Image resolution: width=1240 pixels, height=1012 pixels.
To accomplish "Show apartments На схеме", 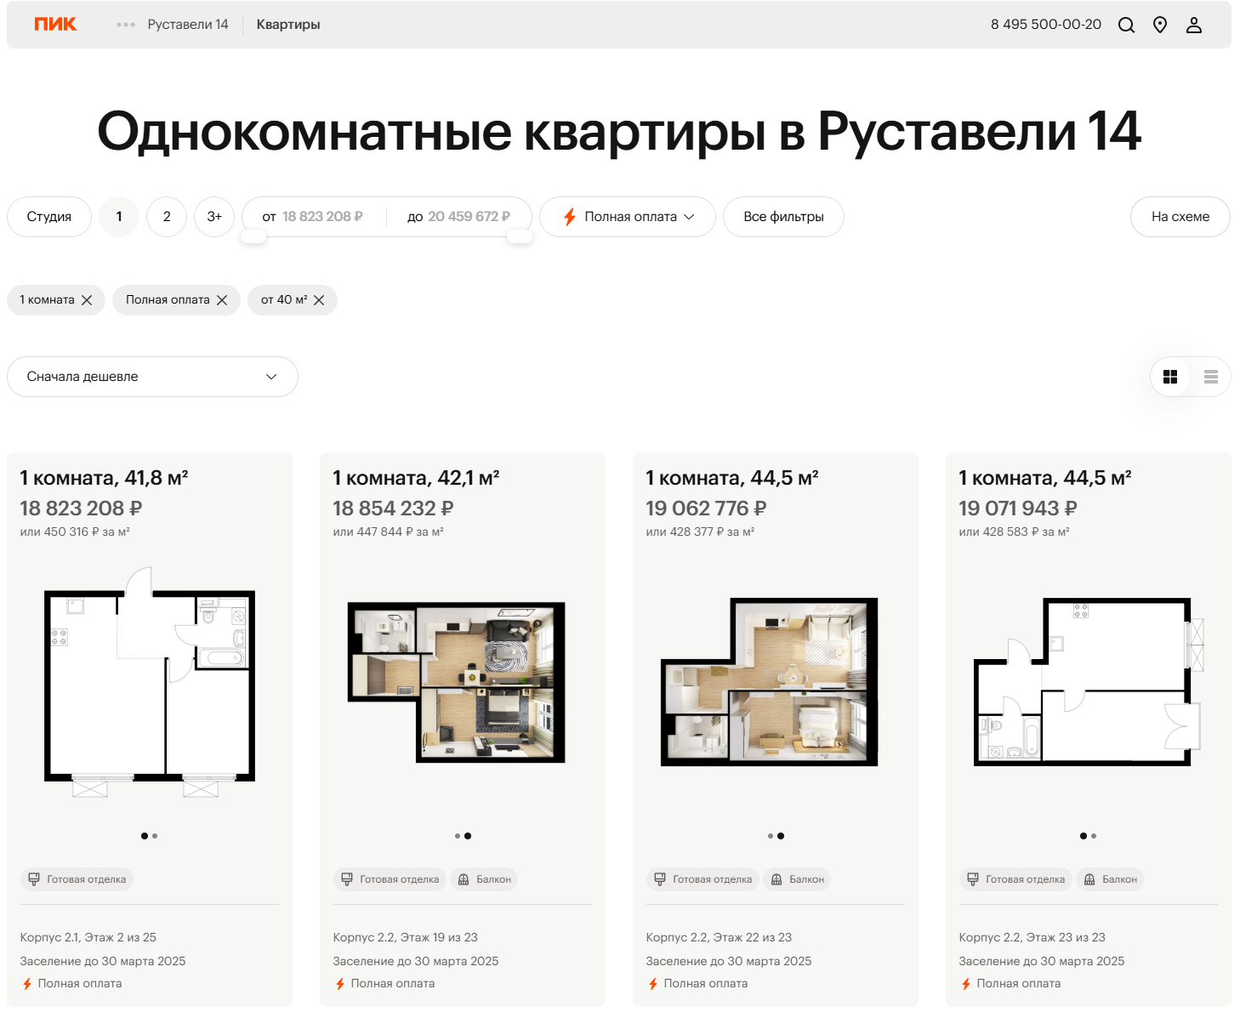I will 1180,217.
